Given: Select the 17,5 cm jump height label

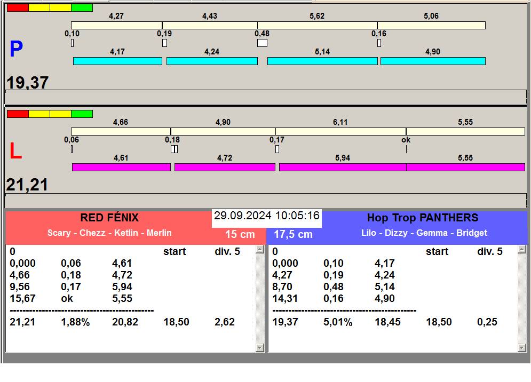Looking at the screenshot, I should click(x=293, y=234).
